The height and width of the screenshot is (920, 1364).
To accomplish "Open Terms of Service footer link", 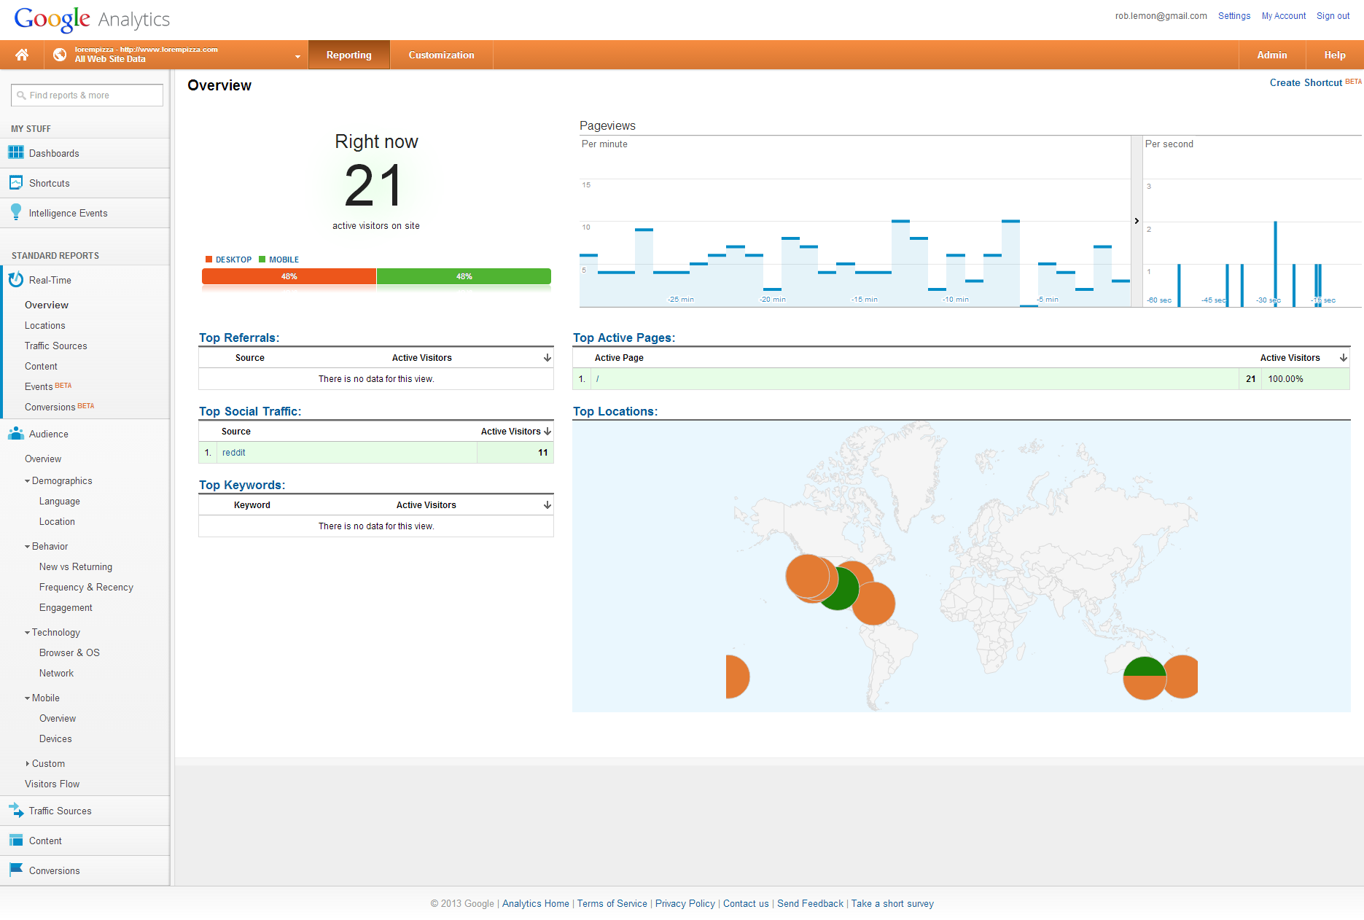I will pos(612,904).
